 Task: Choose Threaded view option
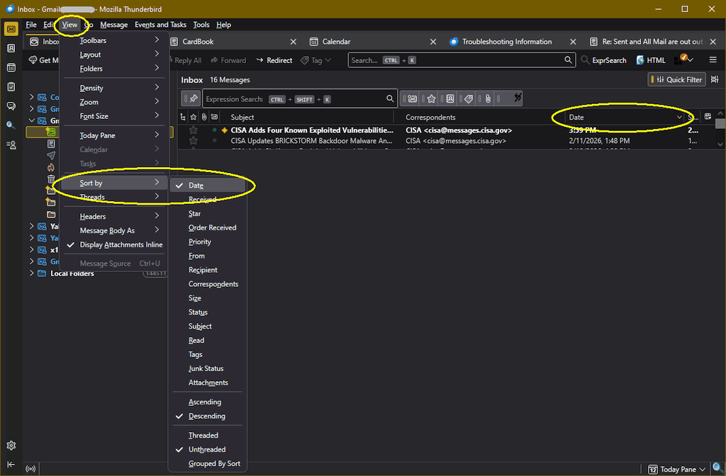(203, 436)
